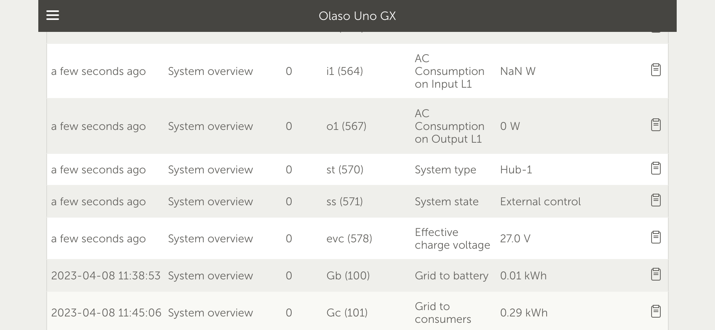Screen dimensions: 715x330
Task: Copy the Grid to consumers value
Action: click(x=656, y=311)
